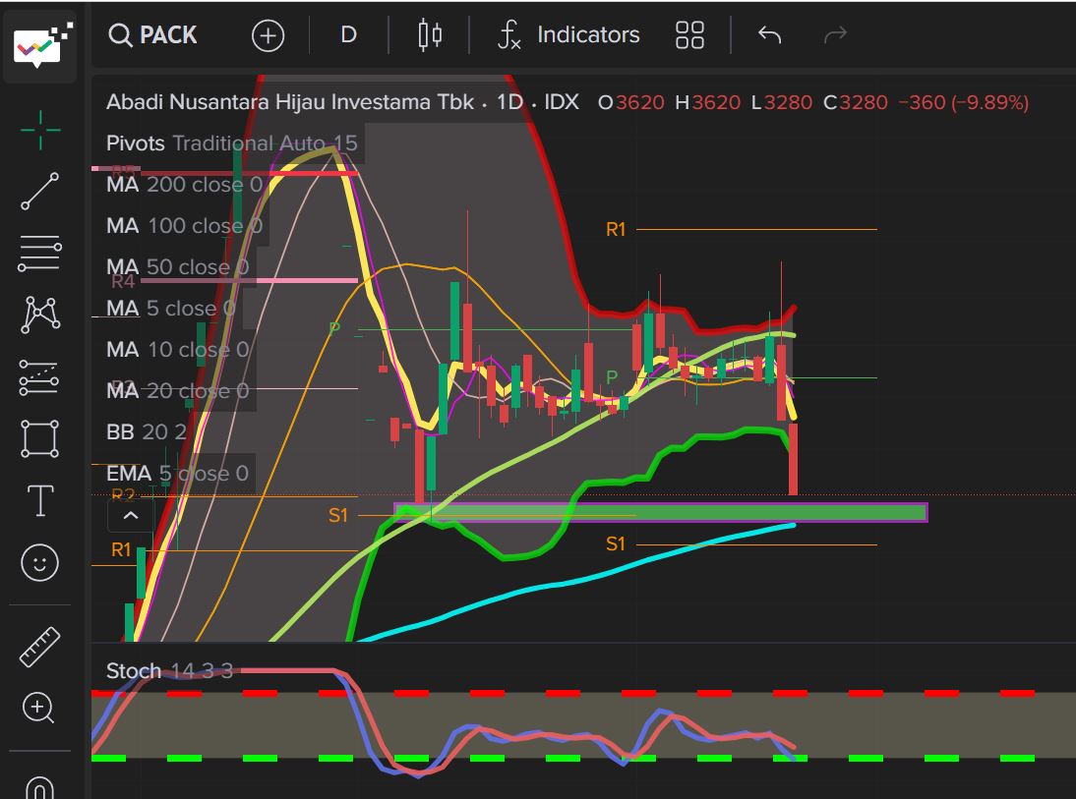The height and width of the screenshot is (799, 1076).
Task: Select the MA 5 close indicator legend
Action: click(170, 308)
